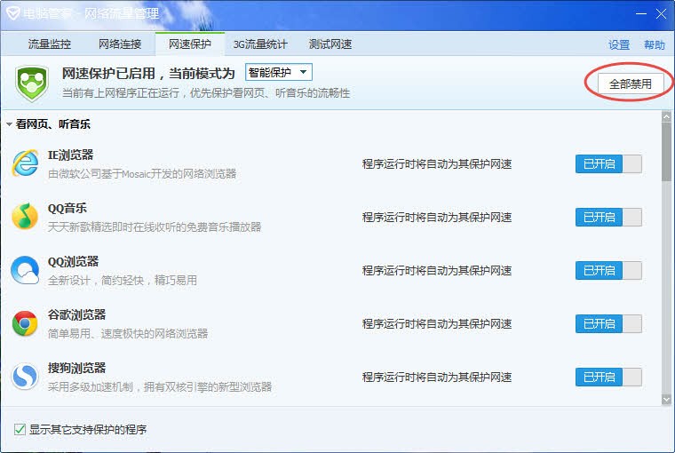Select the 网速保护 tab

(x=190, y=44)
